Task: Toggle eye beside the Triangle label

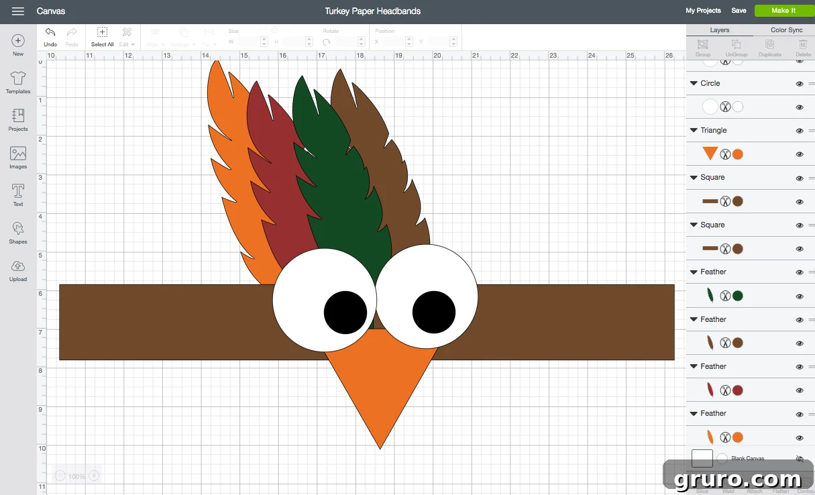Action: coord(800,131)
